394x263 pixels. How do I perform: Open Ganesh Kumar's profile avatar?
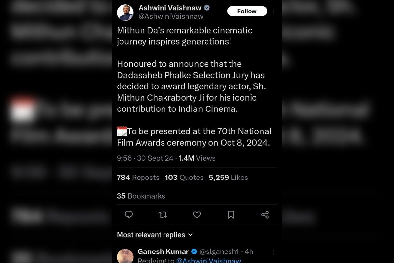click(125, 256)
